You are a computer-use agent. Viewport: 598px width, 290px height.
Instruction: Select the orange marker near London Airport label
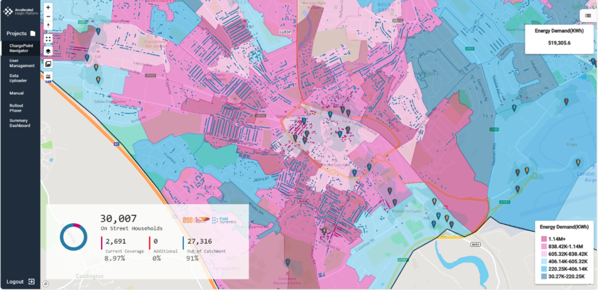[x=578, y=163]
